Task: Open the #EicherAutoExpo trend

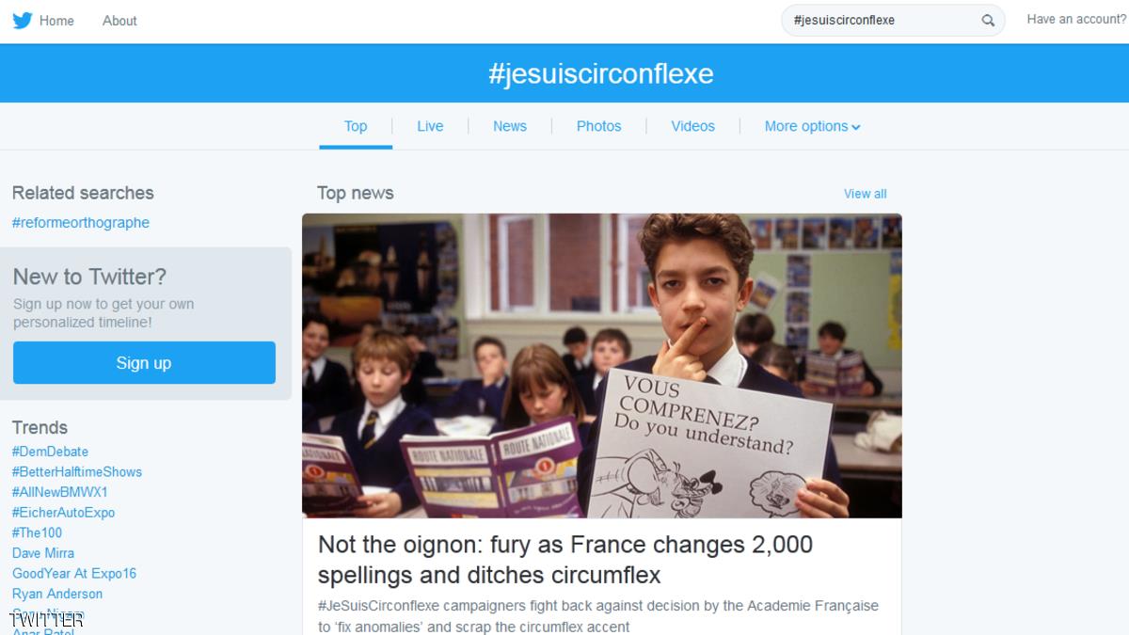Action: (x=63, y=513)
